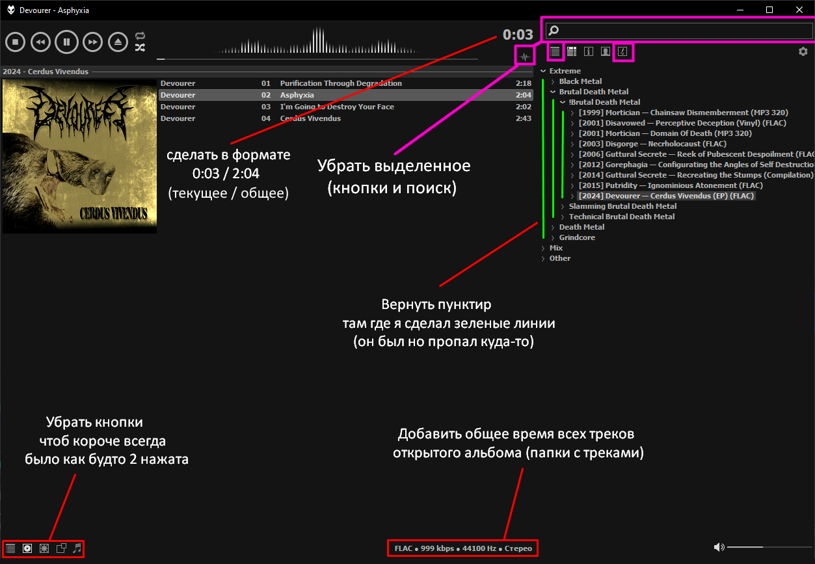Click the artist portrait panel icon
The image size is (815, 564).
(606, 51)
